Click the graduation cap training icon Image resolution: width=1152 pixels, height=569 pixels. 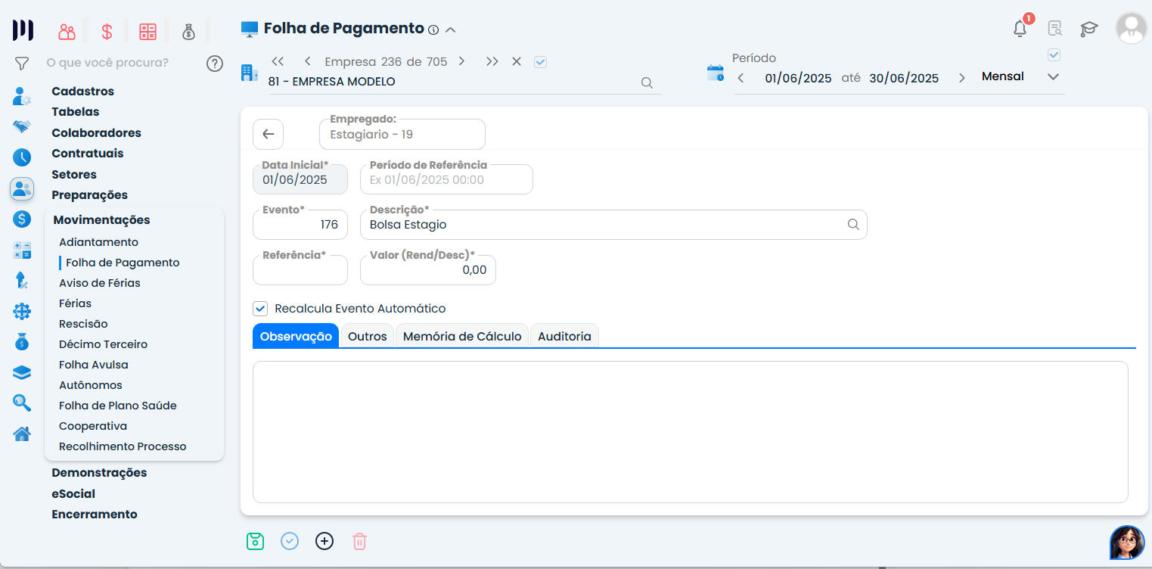(x=1088, y=30)
